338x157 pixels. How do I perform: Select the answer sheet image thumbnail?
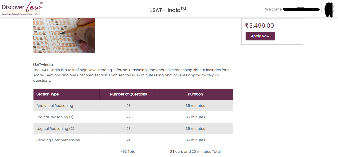64,35
